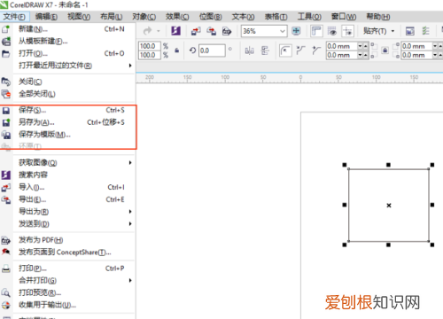Screen dimensions: 443x319
Task: Choose Search Content (搜索内容) menu entry
Action: coord(67,175)
